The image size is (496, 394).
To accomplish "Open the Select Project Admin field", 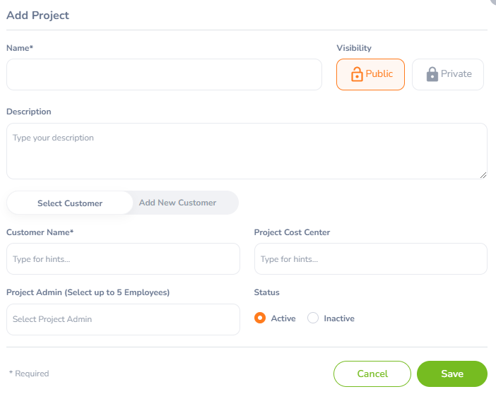I will pos(123,319).
